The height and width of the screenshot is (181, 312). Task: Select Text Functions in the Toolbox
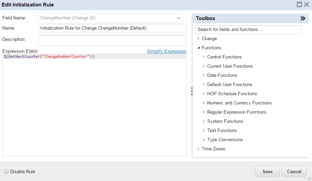pyautogui.click(x=221, y=131)
